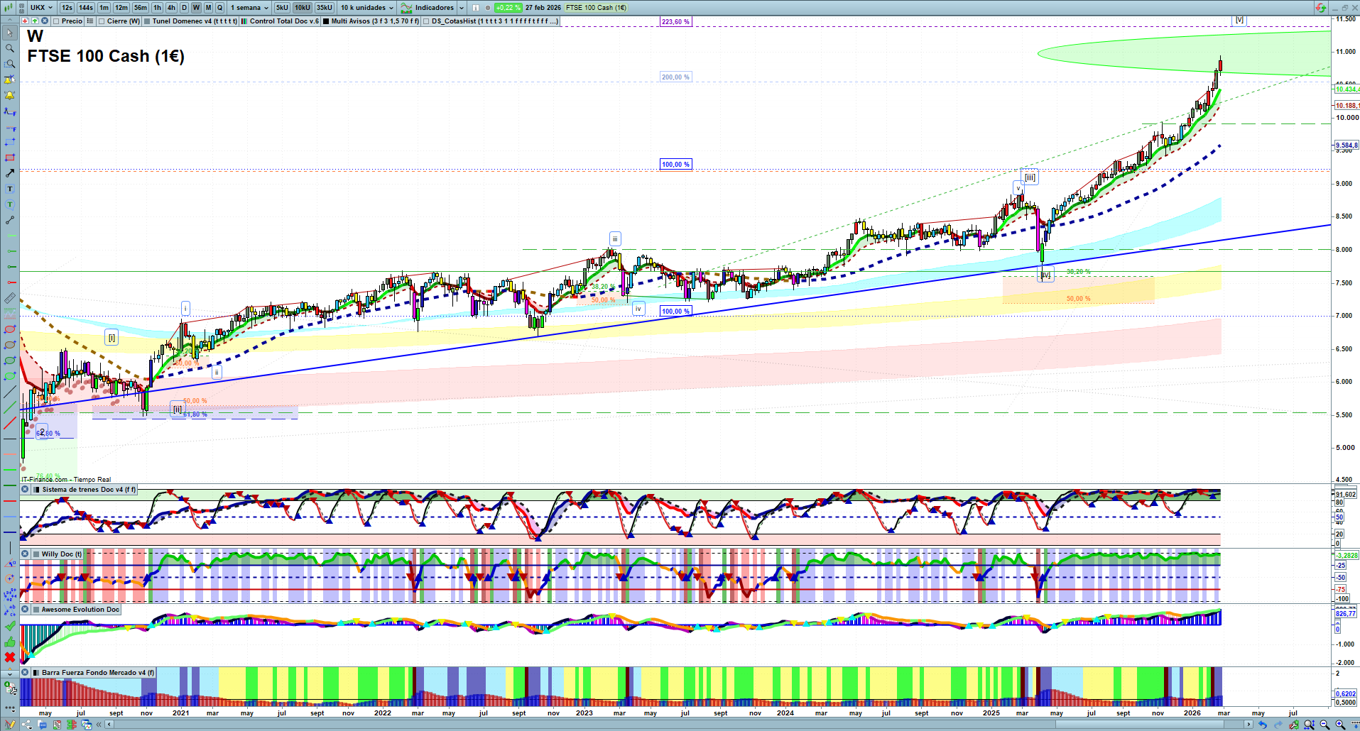The image size is (1360, 731).
Task: Expand the Indicadores dropdown arrow
Action: pyautogui.click(x=462, y=8)
